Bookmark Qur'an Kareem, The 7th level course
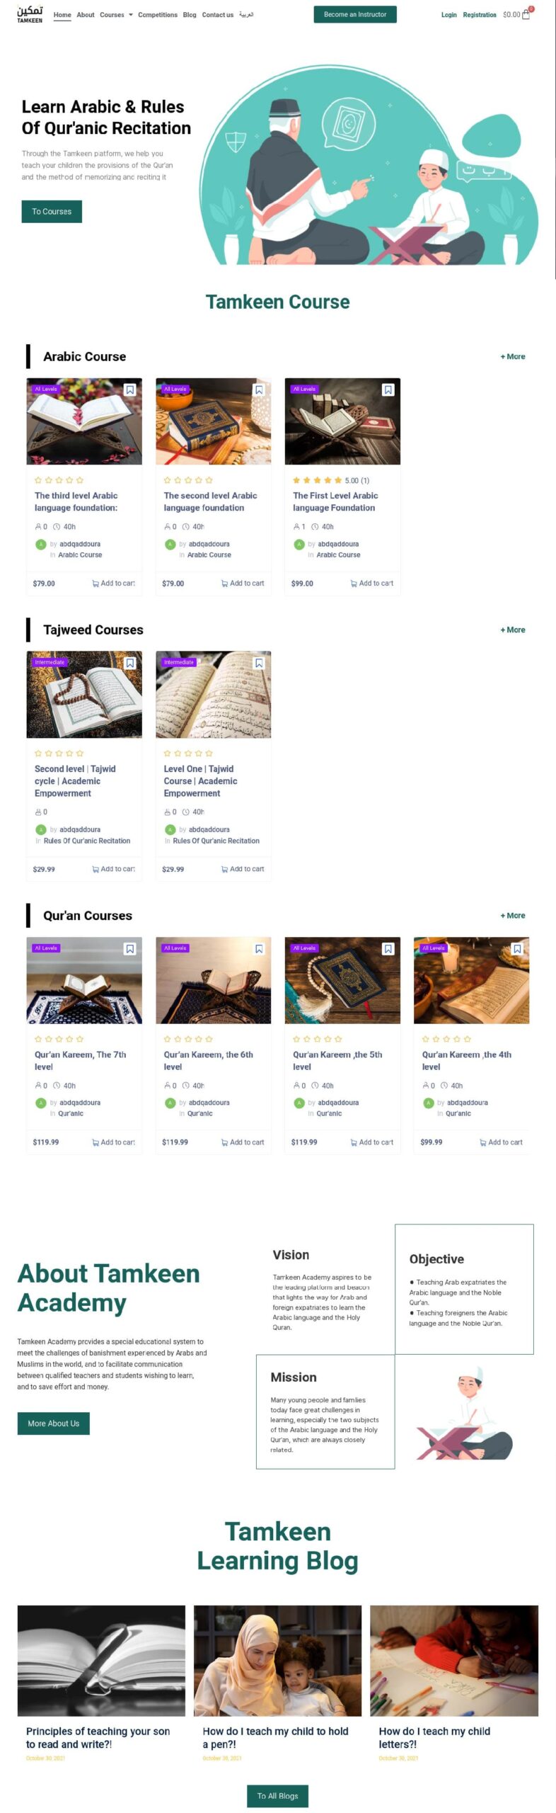 tap(130, 948)
